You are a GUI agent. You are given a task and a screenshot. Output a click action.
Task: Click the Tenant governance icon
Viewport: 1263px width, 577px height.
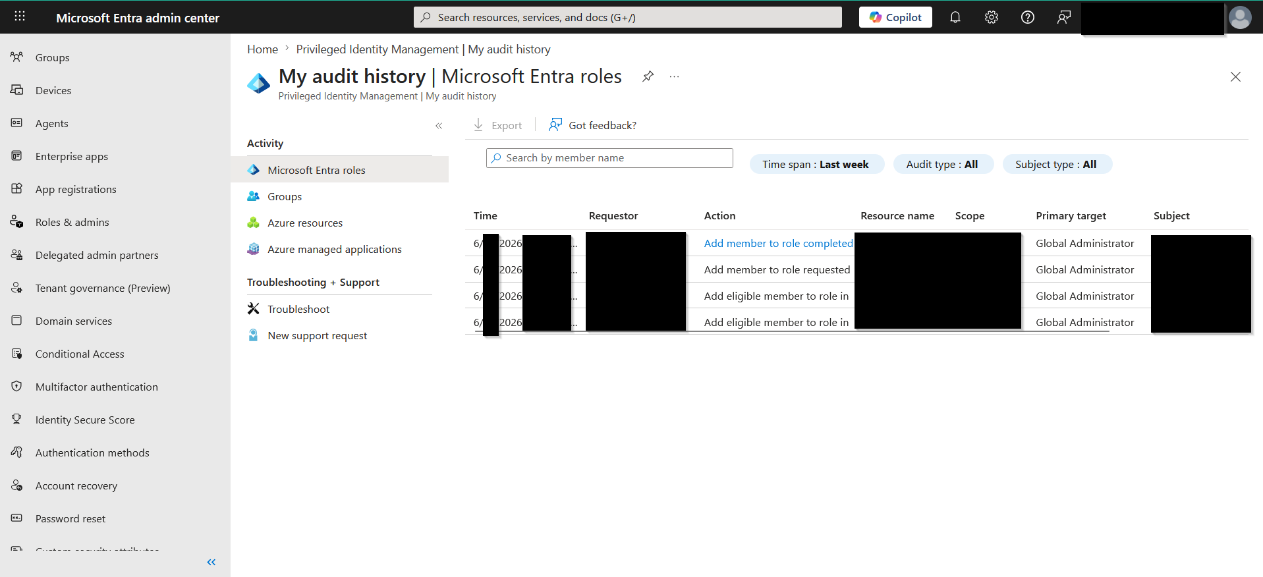click(17, 288)
